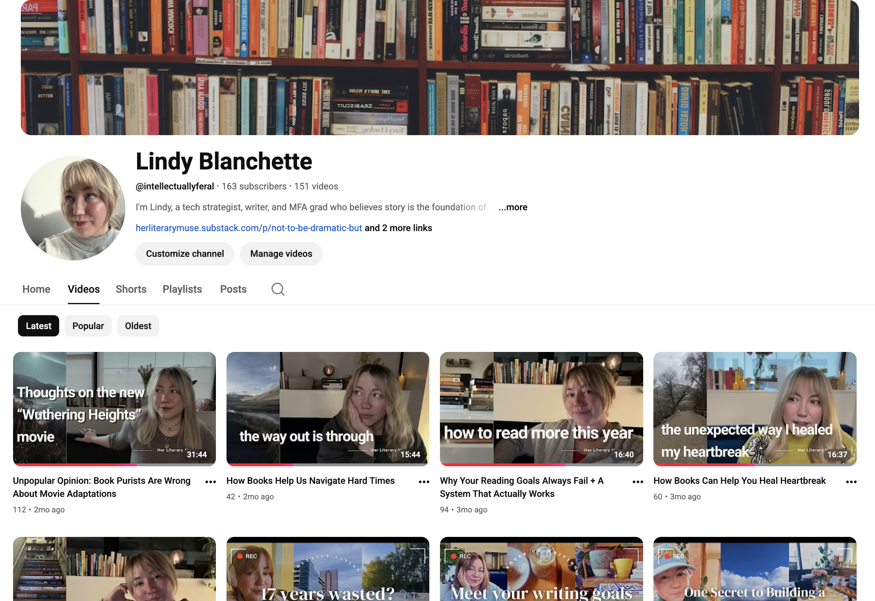The height and width of the screenshot is (601, 875).
Task: Click the Customize channel button
Action: tap(185, 254)
